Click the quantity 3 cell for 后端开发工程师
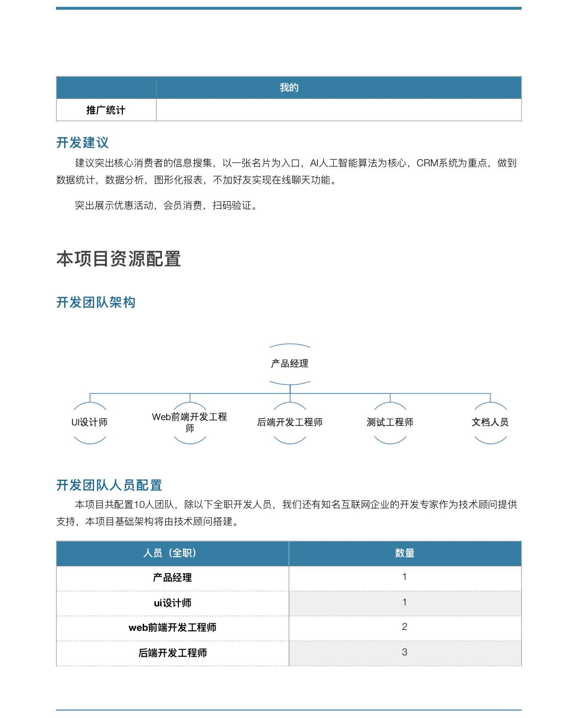This screenshot has width=580, height=718. tap(404, 653)
